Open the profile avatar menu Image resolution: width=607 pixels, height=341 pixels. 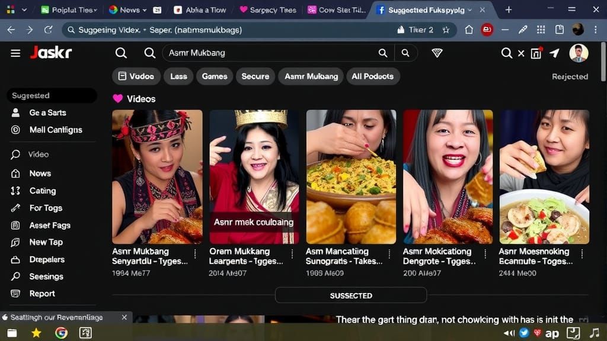coord(580,53)
